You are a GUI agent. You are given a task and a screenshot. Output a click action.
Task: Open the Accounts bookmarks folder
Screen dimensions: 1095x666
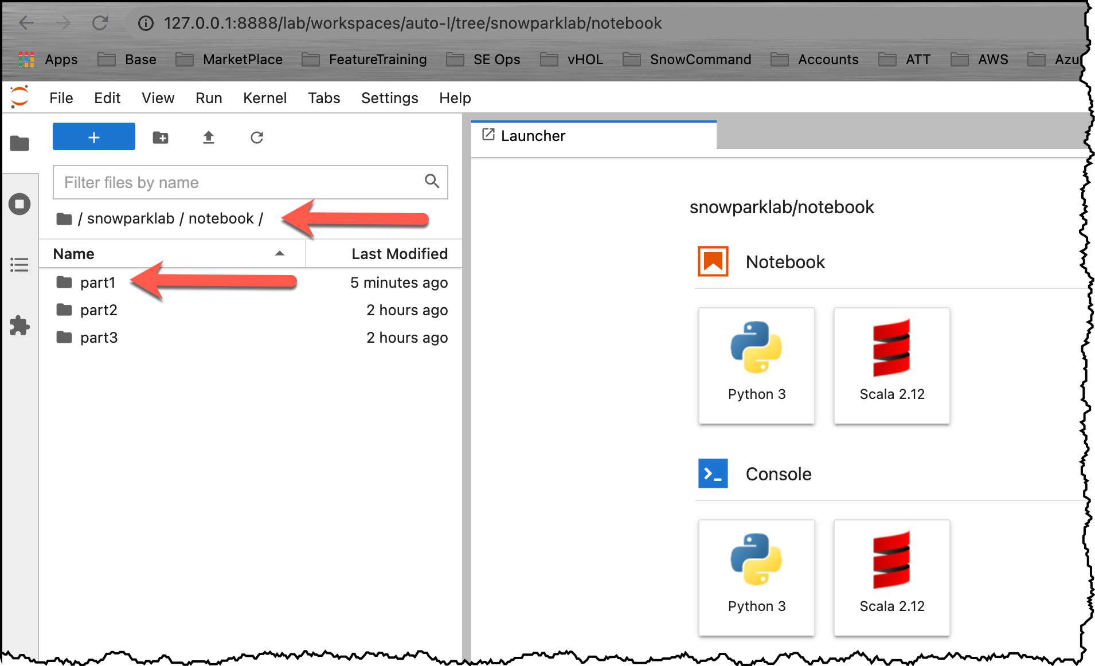(x=815, y=60)
